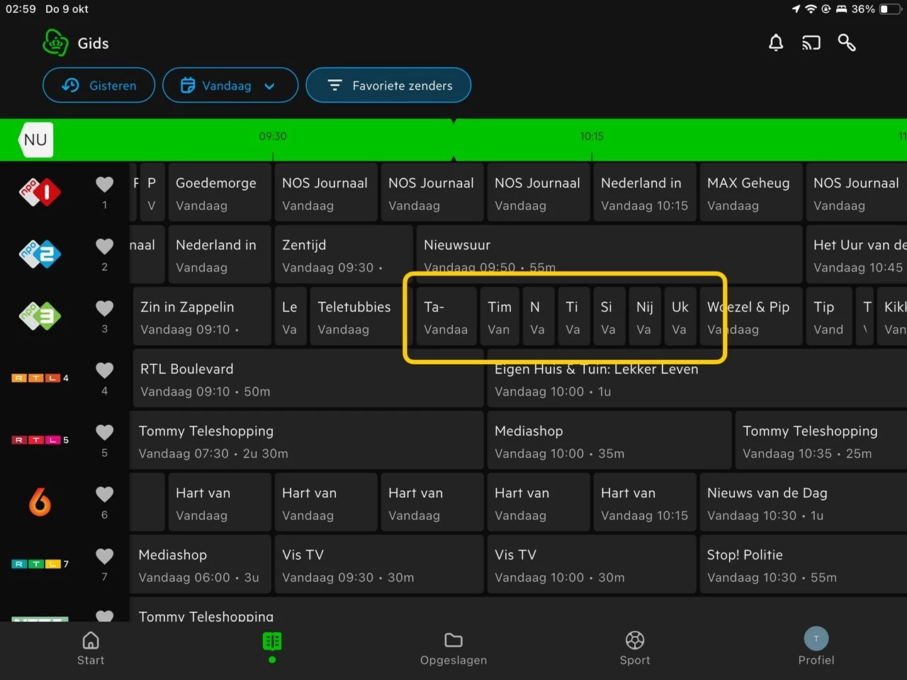
Task: Open Het Uur van de program
Action: pyautogui.click(x=857, y=254)
